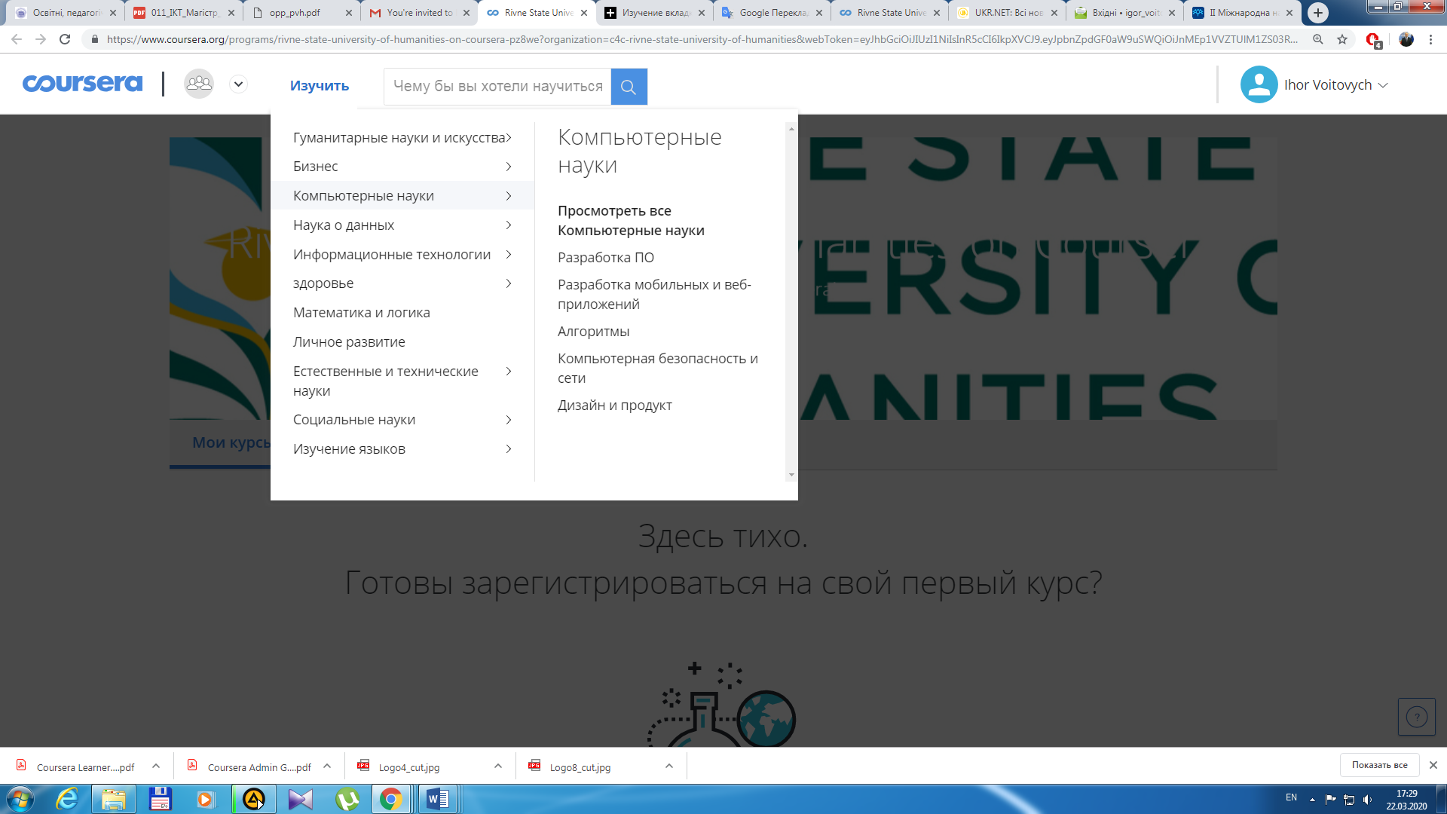Bookmark page with star icon

coord(1342,39)
